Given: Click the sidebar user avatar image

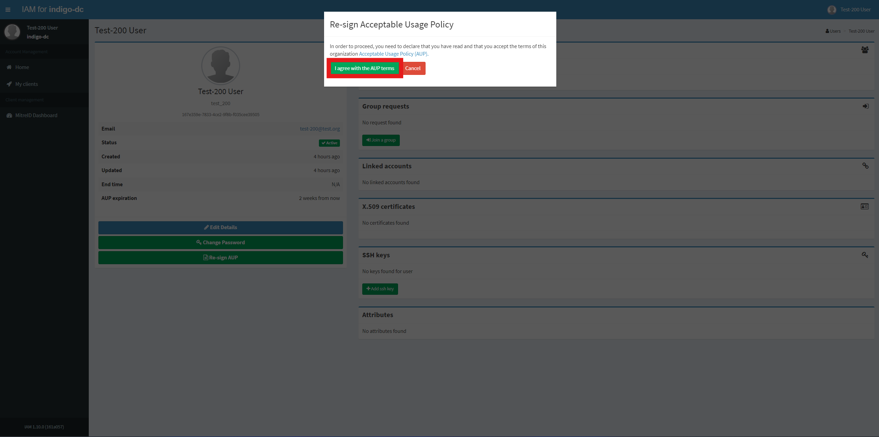Looking at the screenshot, I should coord(12,32).
